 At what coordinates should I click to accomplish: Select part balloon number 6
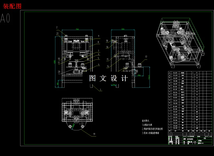coord(99,54)
